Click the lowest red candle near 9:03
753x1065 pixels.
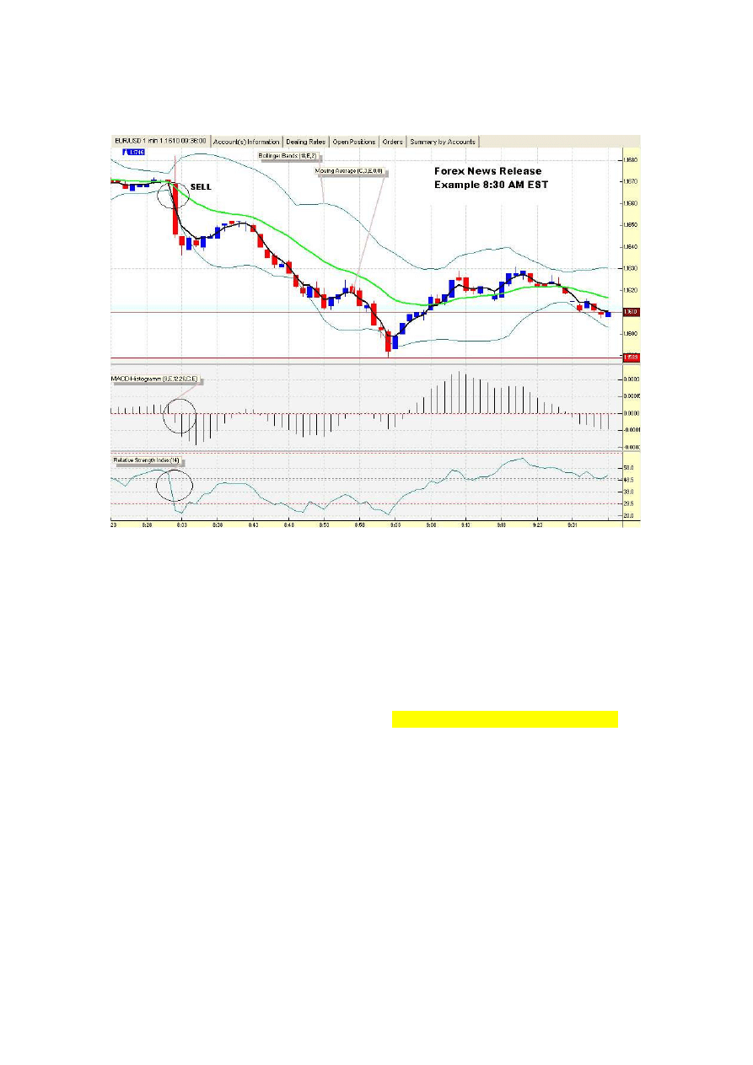389,341
